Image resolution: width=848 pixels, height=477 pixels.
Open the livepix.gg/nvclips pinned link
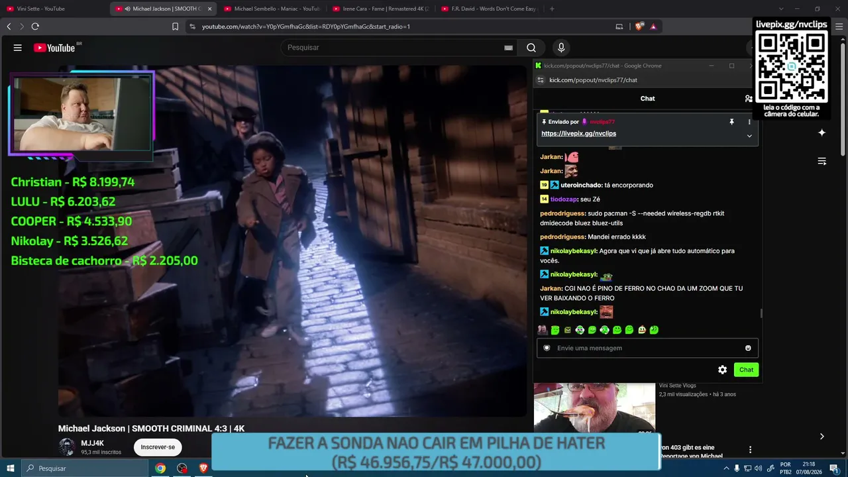(x=578, y=133)
